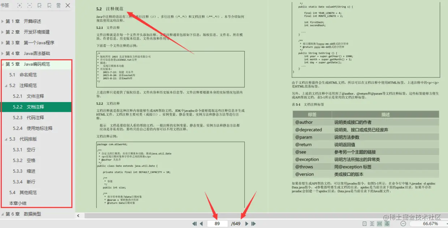448x228 pixels.
Task: Open bookmark 5.3.4 断行
Action: (24, 182)
